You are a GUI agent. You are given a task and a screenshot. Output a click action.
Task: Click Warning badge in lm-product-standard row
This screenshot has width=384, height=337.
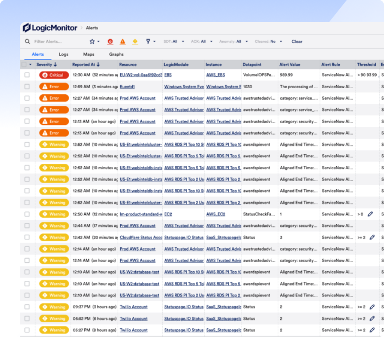[x=54, y=214]
